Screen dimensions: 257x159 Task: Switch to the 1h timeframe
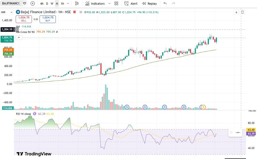pyautogui.click(x=62, y=4)
